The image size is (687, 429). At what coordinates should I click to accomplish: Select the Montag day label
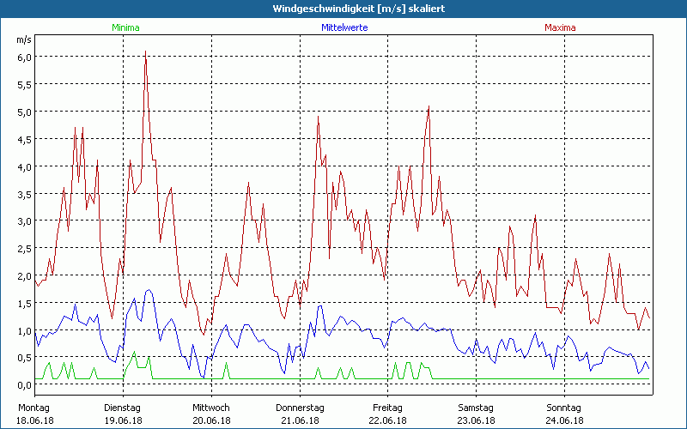[x=33, y=408]
